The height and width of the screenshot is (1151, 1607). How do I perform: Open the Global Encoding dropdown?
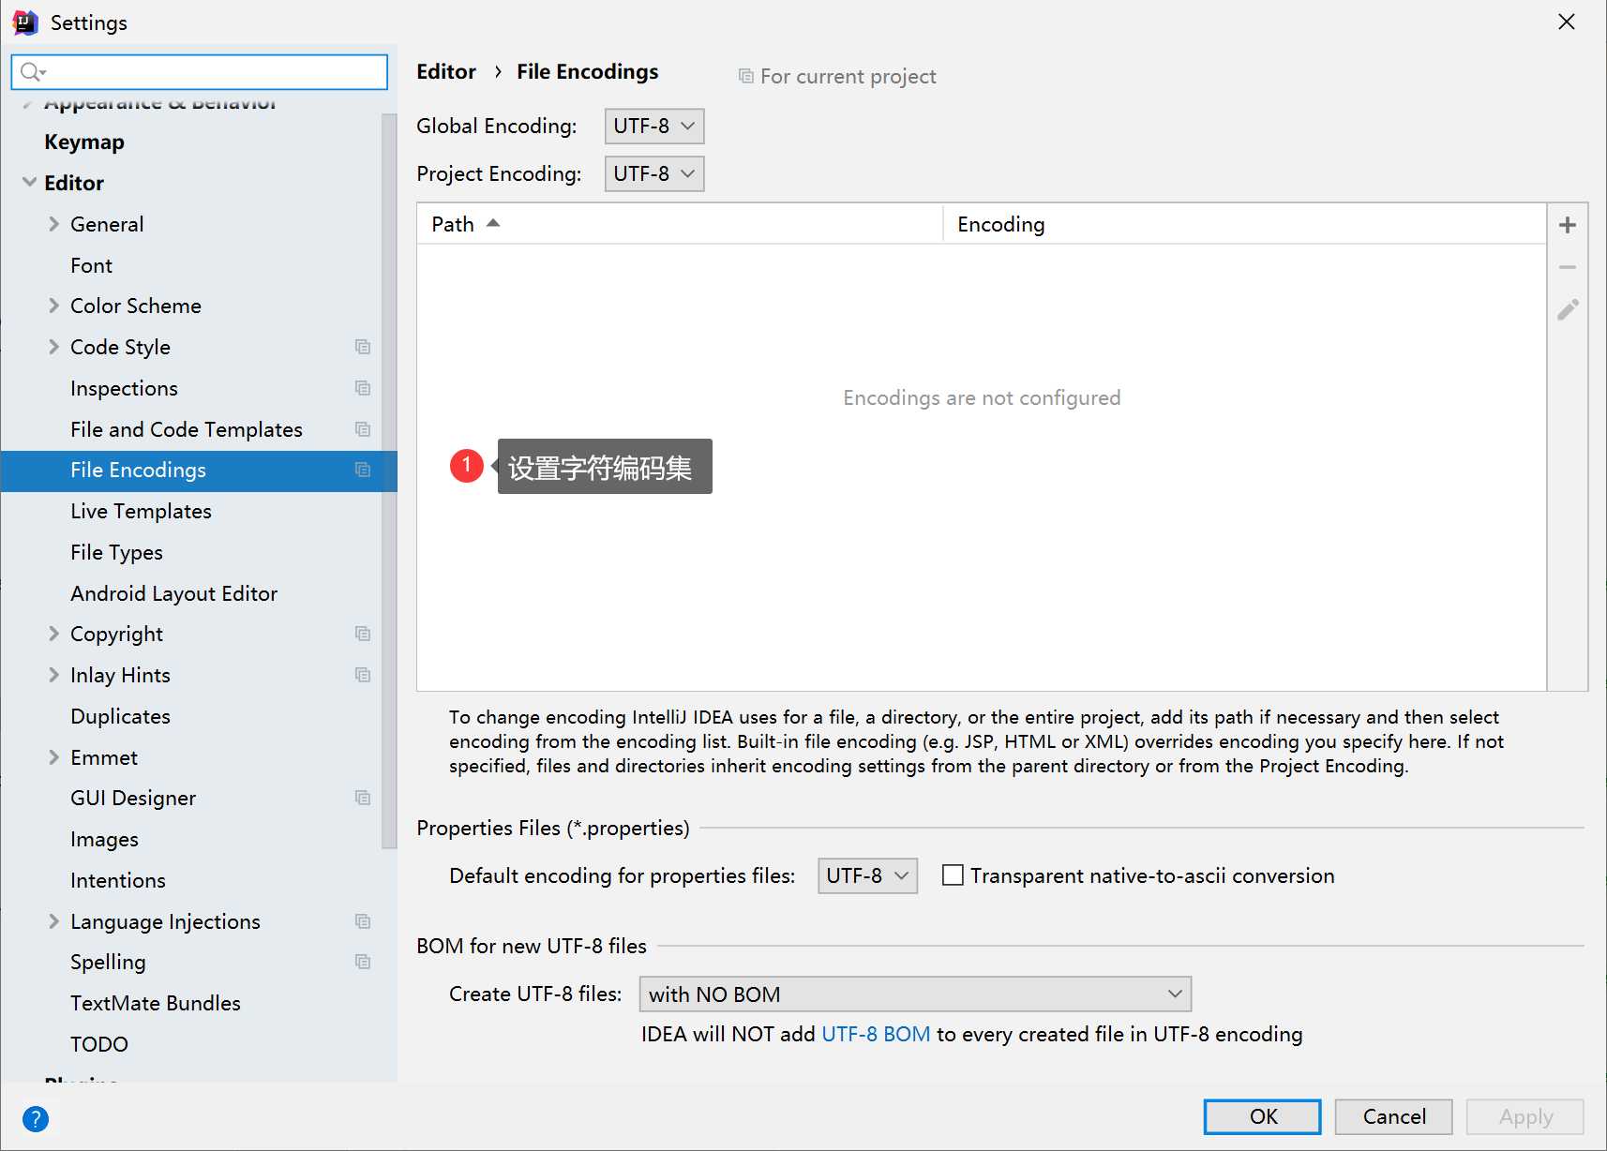654,126
